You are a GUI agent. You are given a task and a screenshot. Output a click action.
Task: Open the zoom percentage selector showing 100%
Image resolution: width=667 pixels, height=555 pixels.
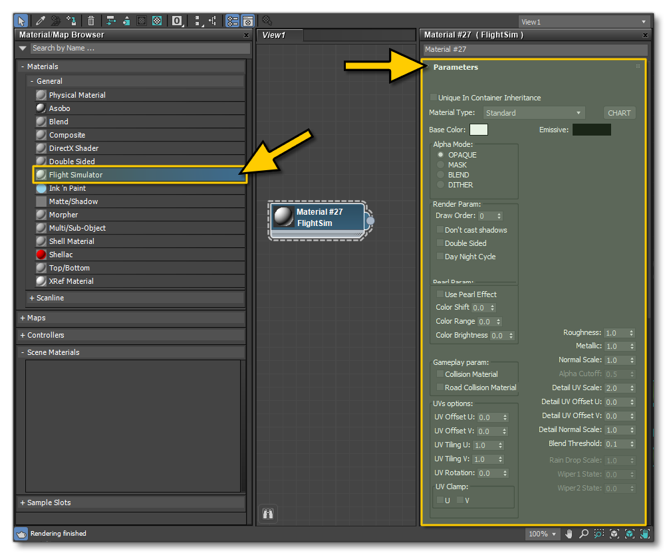point(542,534)
